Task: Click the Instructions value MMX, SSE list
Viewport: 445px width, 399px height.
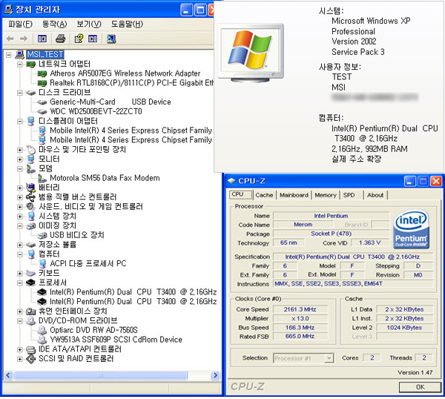Action: coord(353,284)
